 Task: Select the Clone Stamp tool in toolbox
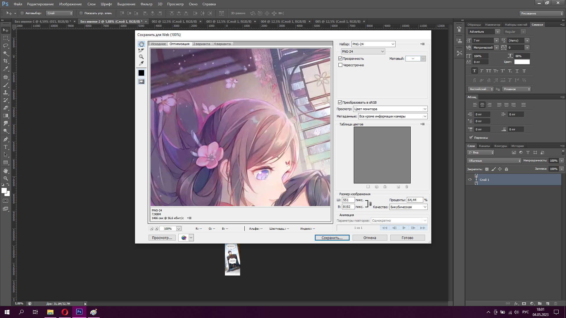click(6, 92)
